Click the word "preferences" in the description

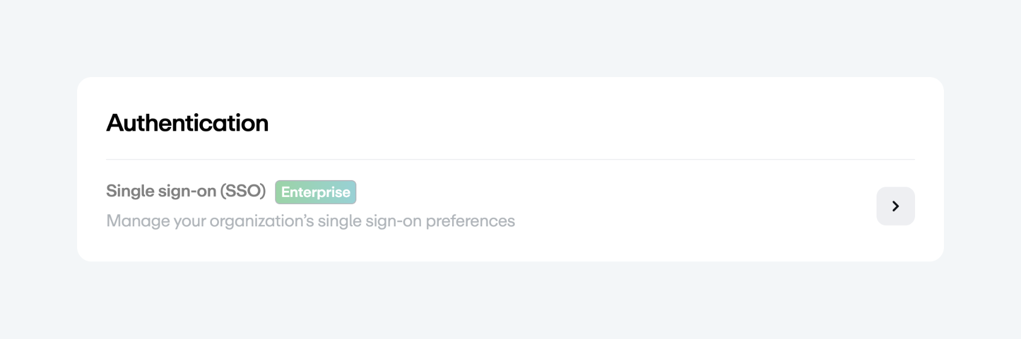tap(470, 221)
